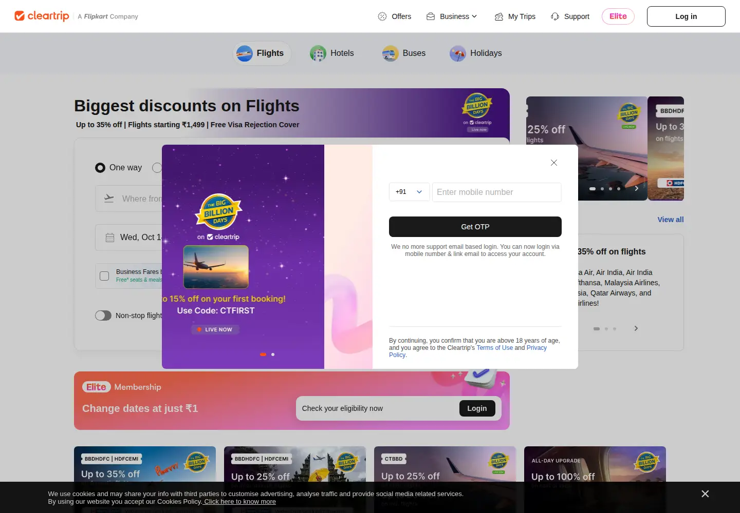Close the login popup
Screen dimensions: 740x513
[x=554, y=163]
